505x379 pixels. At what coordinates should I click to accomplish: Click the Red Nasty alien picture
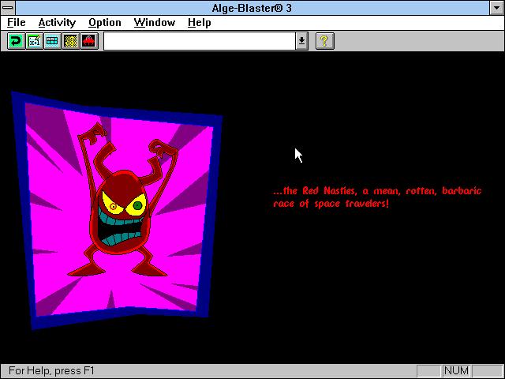point(118,211)
